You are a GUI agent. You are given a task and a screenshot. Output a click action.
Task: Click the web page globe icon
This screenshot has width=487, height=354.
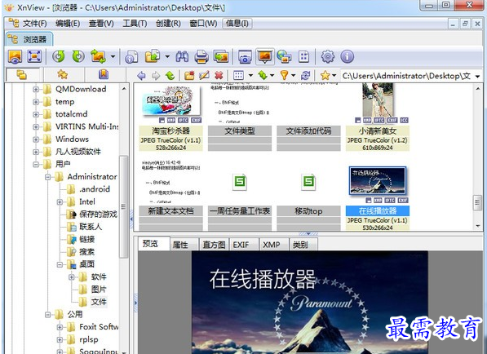click(284, 57)
